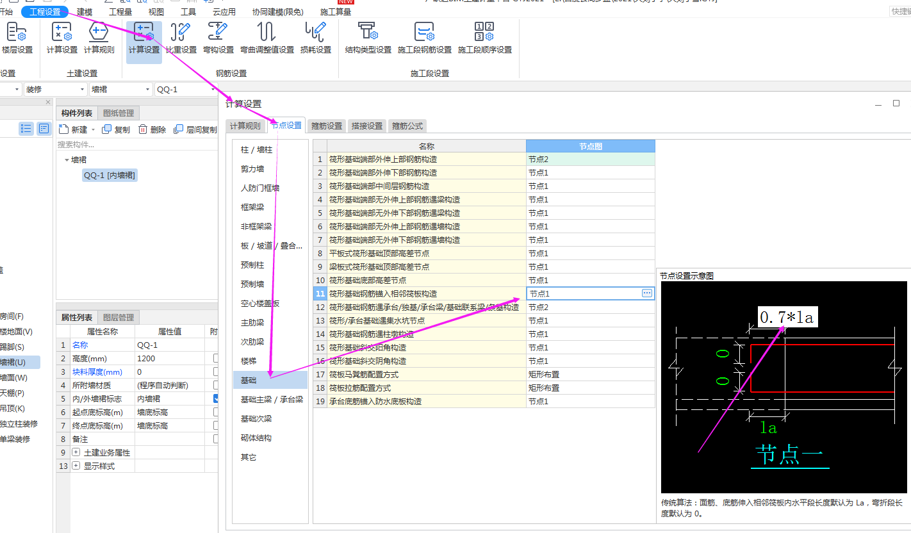This screenshot has width=911, height=533.
Task: Toggle checkbox for 所附墙材质 row
Action: coord(217,385)
